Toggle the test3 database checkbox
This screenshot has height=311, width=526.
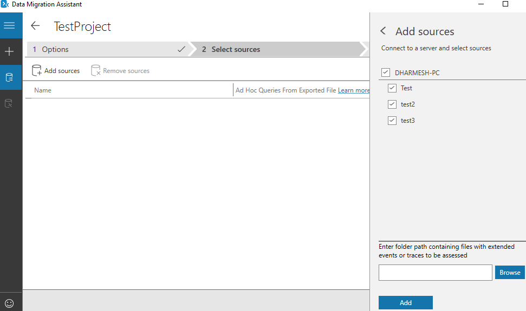[392, 121]
